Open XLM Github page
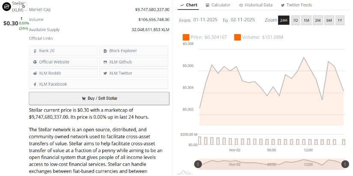 (x=134, y=62)
